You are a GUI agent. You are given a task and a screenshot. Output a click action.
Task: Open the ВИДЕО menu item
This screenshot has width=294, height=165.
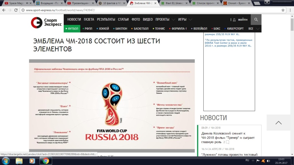point(148,19)
